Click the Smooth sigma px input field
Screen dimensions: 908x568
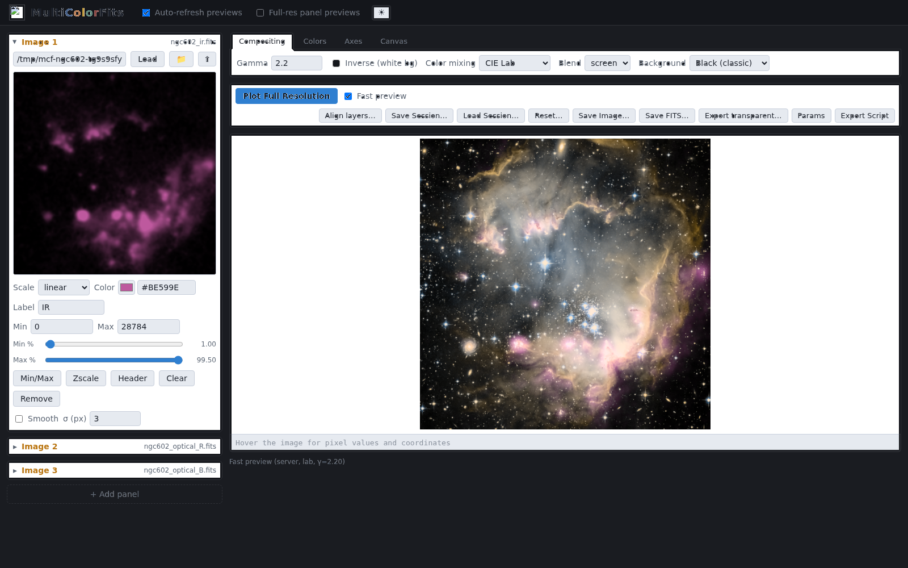pyautogui.click(x=115, y=419)
